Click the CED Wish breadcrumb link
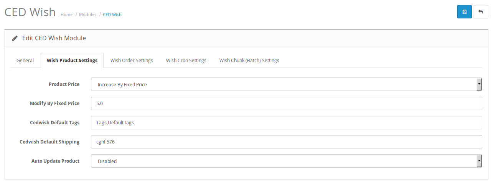 coord(112,15)
